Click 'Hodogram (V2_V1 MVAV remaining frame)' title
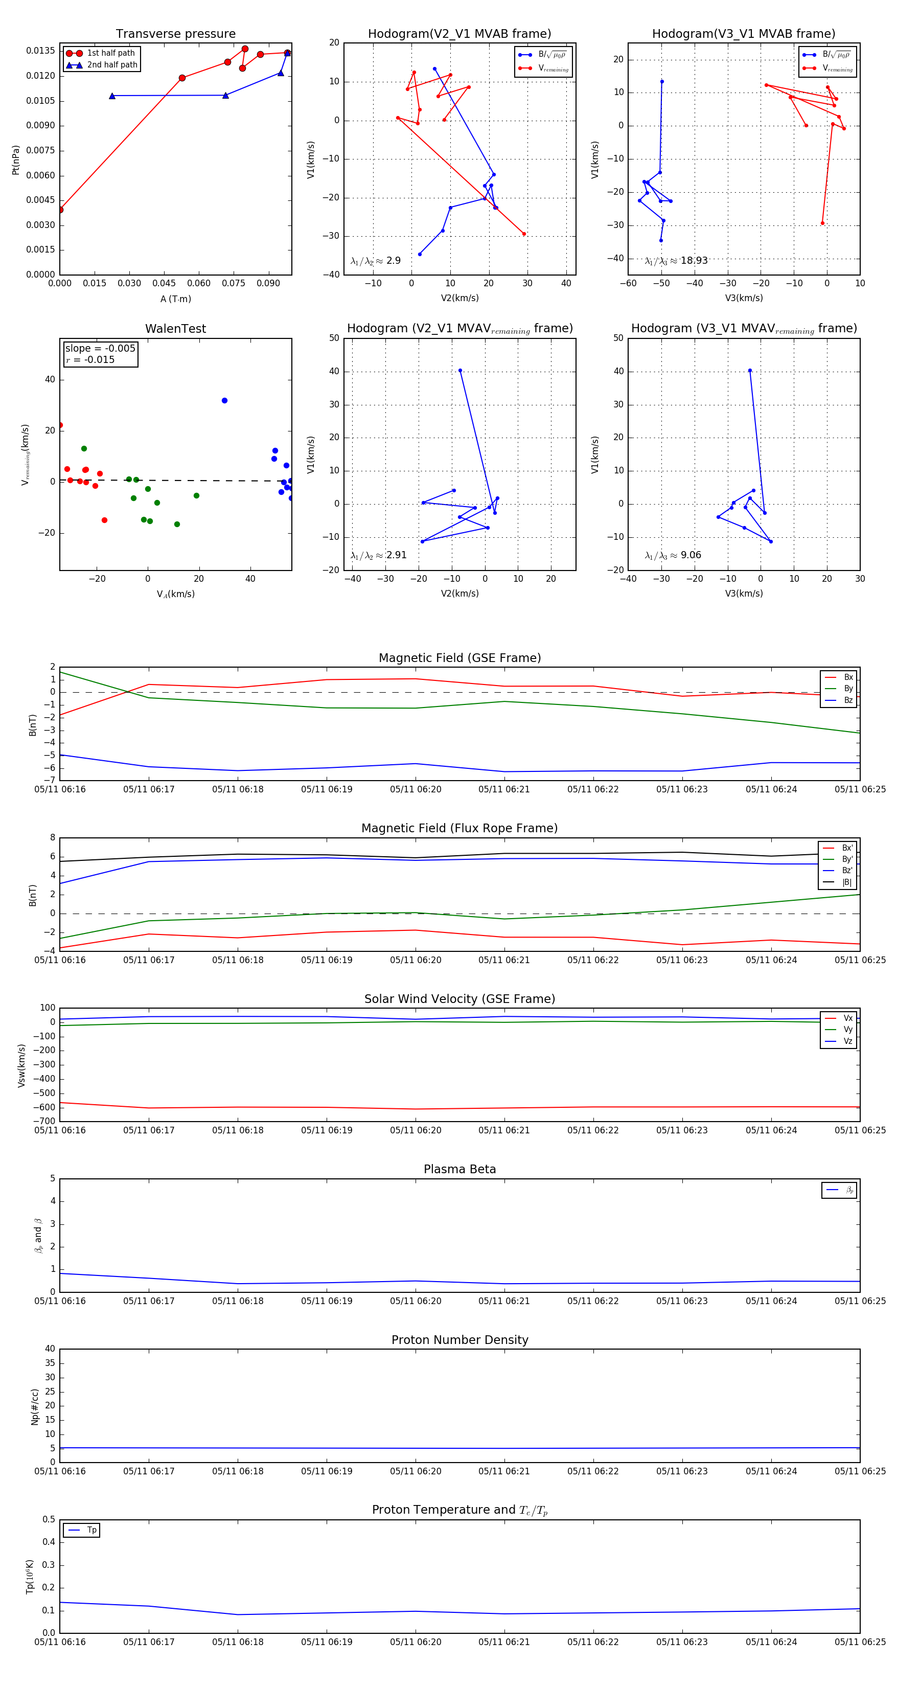This screenshot has width=920, height=1687. click(459, 329)
